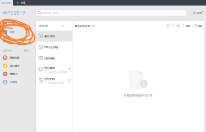Viewport: 206px width, 132px height.
Task: Toggle the eye icon beside 最近访问文档
Action: (93, 26)
